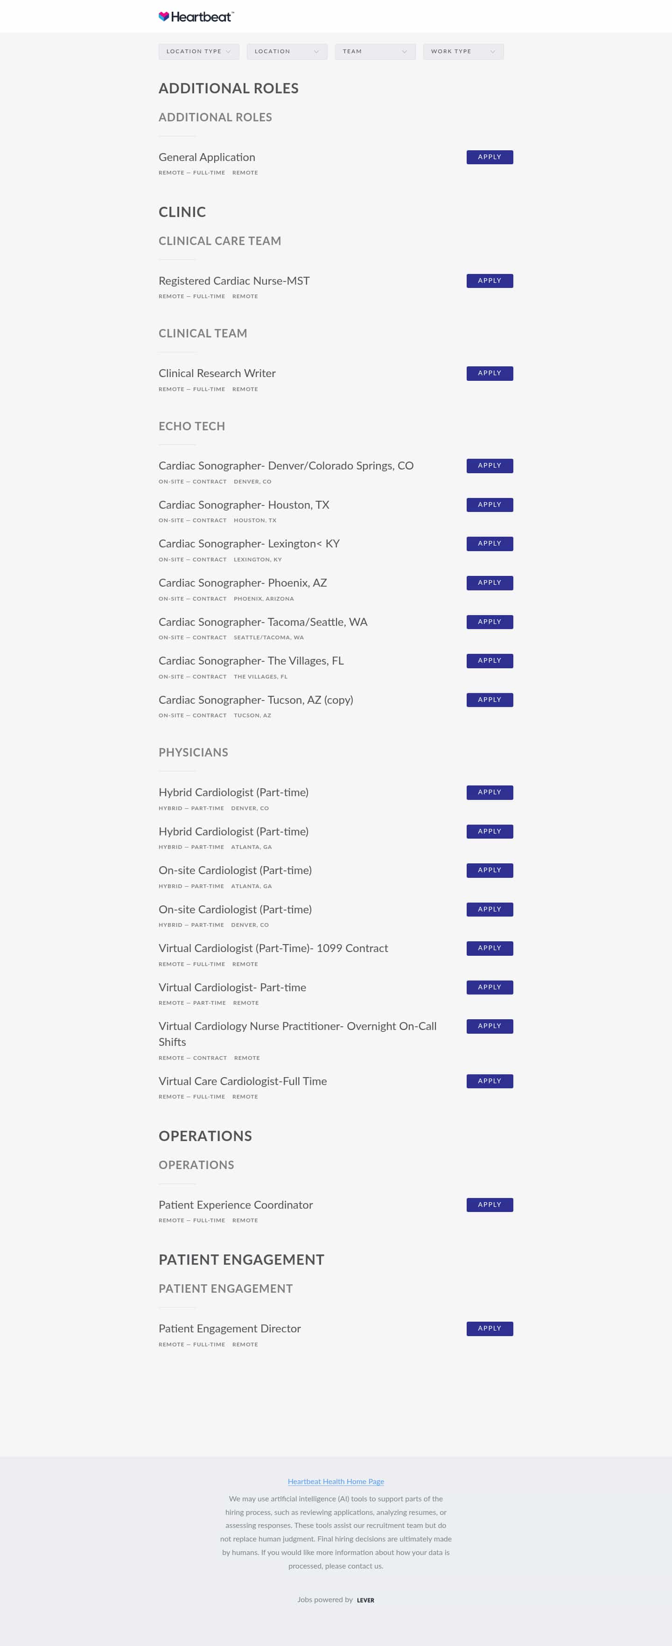Apply for Clinical Research Writer position
The width and height of the screenshot is (672, 1646).
point(490,373)
